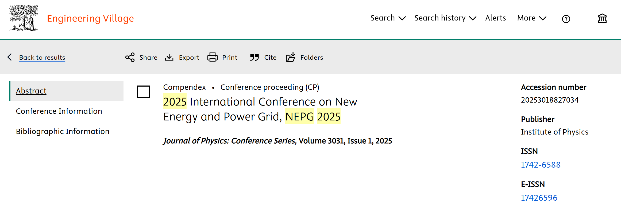This screenshot has height=219, width=621.
Task: Click the back arrow chevron
Action: click(x=10, y=57)
